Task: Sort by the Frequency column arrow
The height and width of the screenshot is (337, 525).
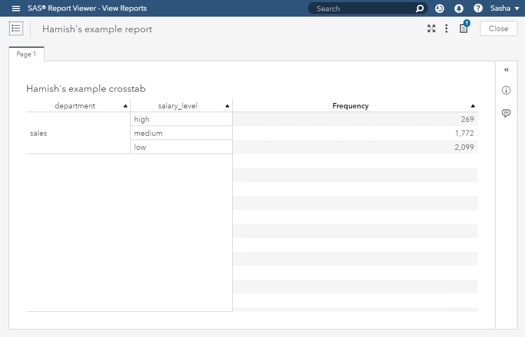Action: click(472, 106)
